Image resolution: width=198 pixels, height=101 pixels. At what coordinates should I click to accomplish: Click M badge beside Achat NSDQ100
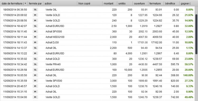pyautogui.click(x=35, y=37)
